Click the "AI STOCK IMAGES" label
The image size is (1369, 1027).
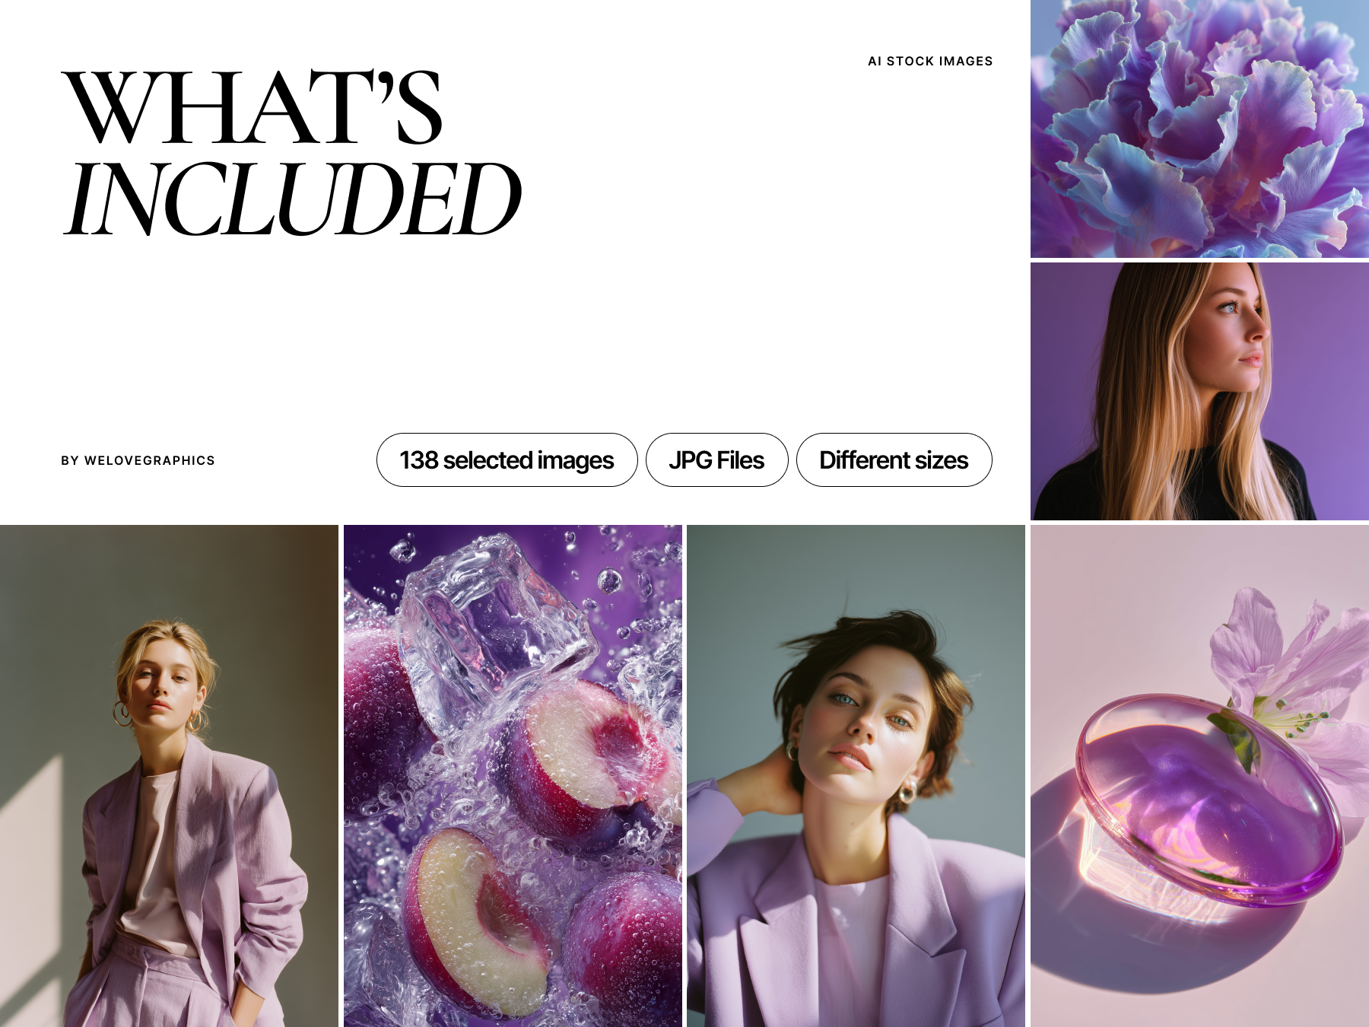coord(930,62)
